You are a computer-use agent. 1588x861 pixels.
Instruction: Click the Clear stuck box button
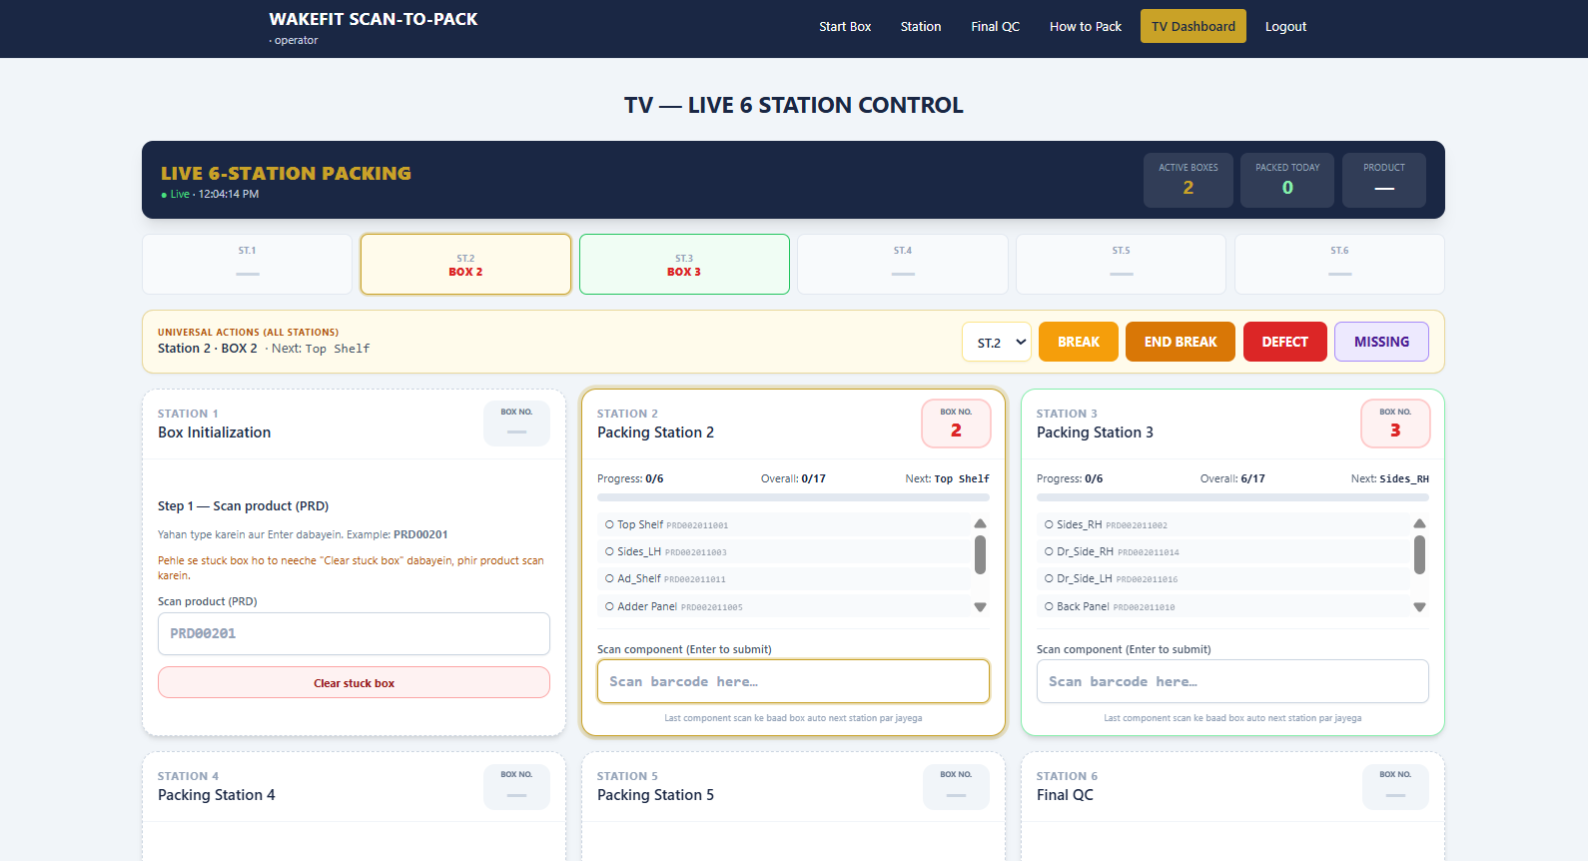(354, 683)
